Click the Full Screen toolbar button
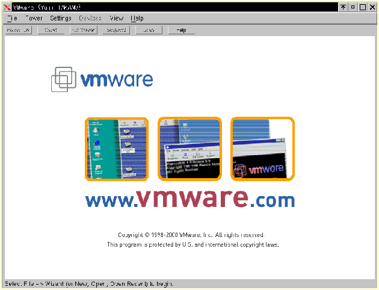The width and height of the screenshot is (379, 290). pyautogui.click(x=84, y=30)
